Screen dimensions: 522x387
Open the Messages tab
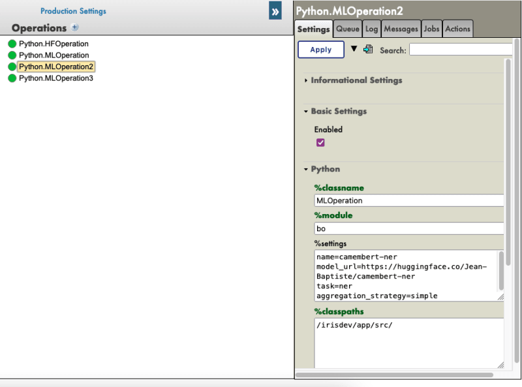click(401, 29)
